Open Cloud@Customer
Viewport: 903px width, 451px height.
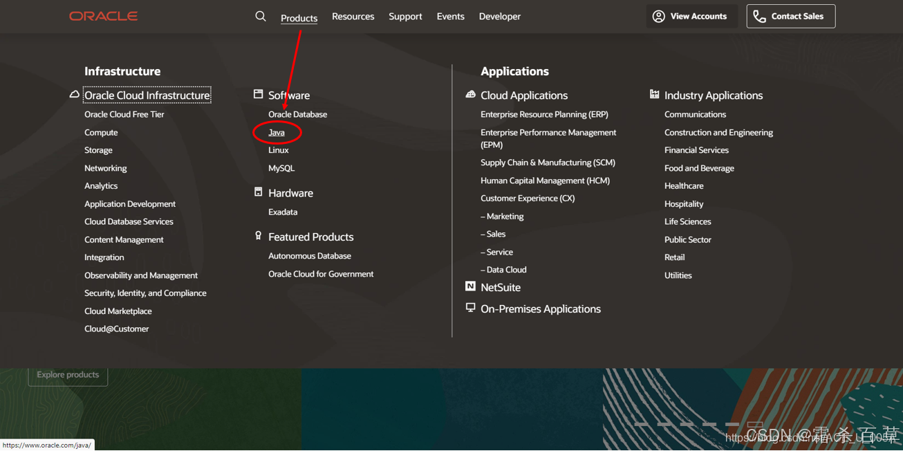(x=116, y=329)
